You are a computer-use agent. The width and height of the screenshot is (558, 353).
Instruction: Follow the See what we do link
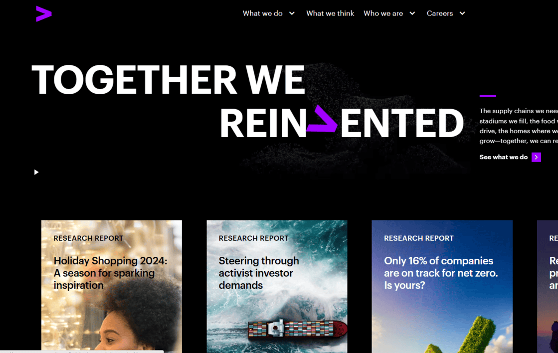[x=503, y=157]
